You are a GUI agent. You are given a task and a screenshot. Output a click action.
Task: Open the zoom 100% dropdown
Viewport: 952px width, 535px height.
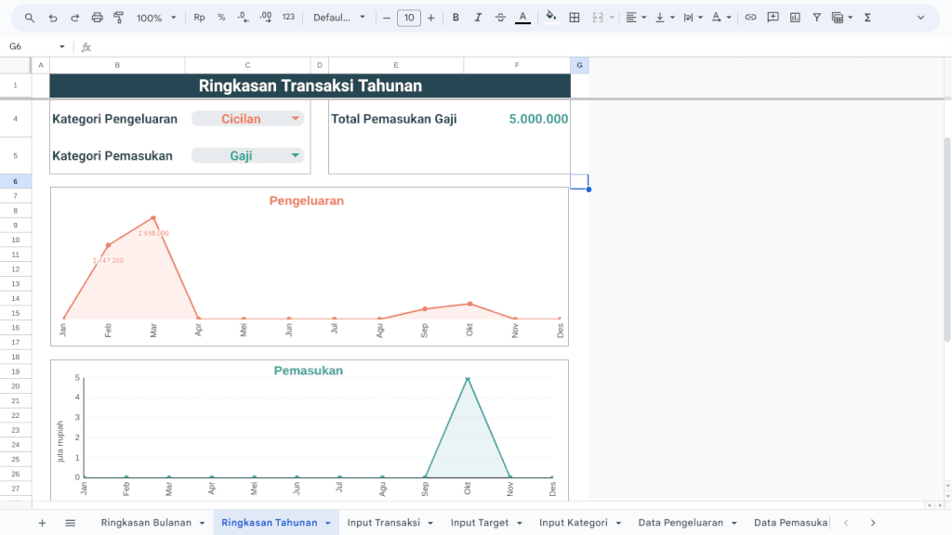[156, 18]
